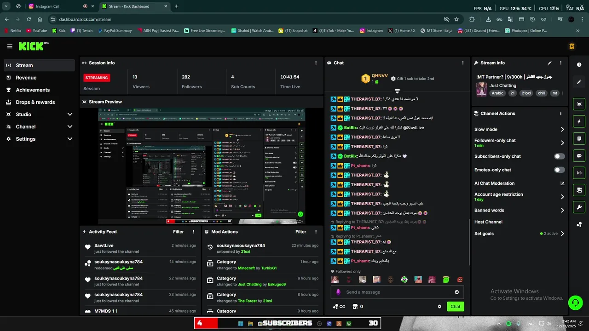Open Filter in the Mod Actions panel

[x=301, y=232]
